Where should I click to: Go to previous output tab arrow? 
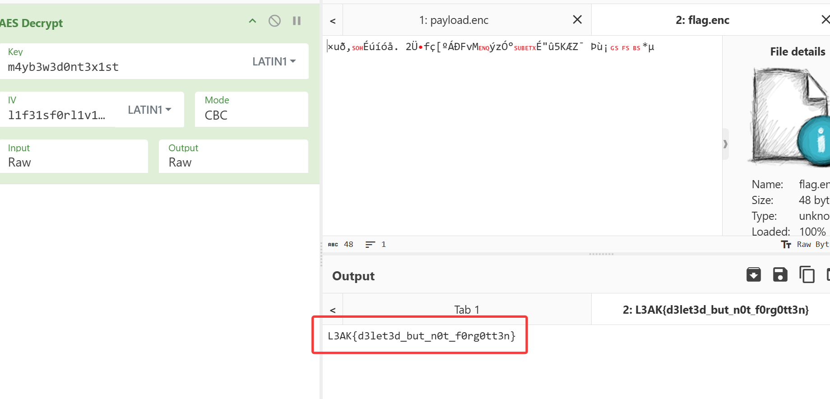pos(333,310)
